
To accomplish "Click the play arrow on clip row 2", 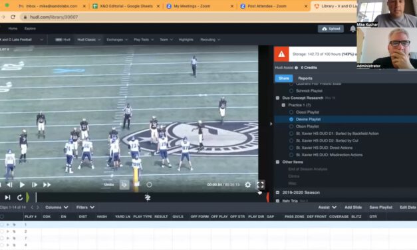I will 8,231.
